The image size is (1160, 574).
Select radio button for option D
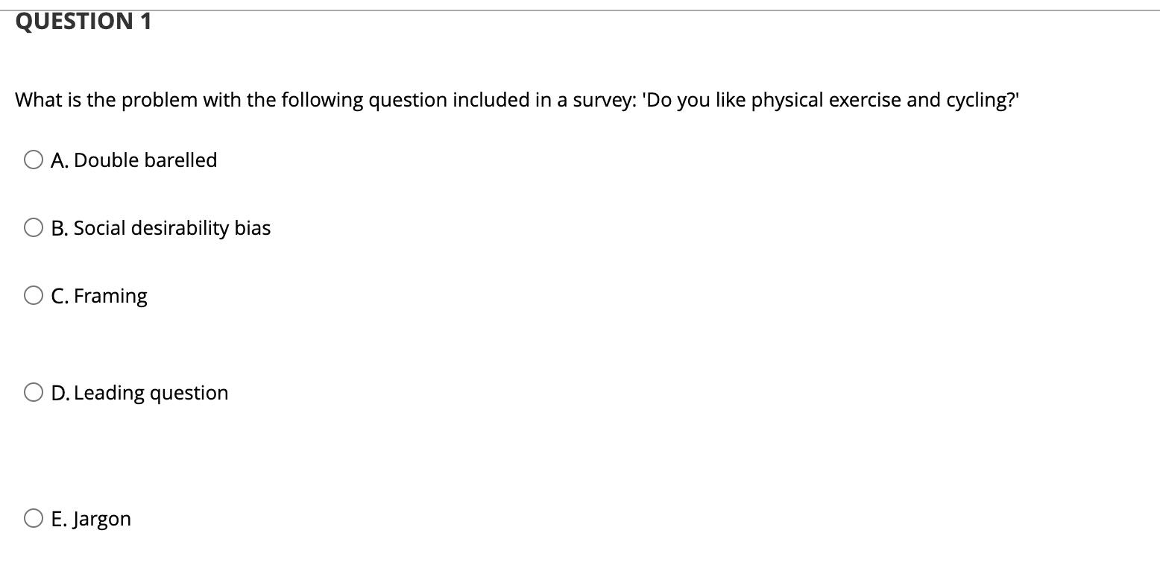(33, 391)
